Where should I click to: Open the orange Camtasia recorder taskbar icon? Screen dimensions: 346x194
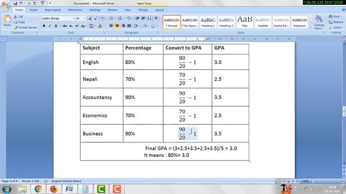(x=117, y=189)
